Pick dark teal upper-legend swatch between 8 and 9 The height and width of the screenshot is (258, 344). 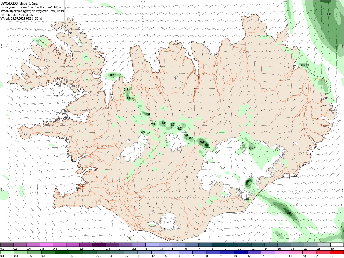pos(218,245)
